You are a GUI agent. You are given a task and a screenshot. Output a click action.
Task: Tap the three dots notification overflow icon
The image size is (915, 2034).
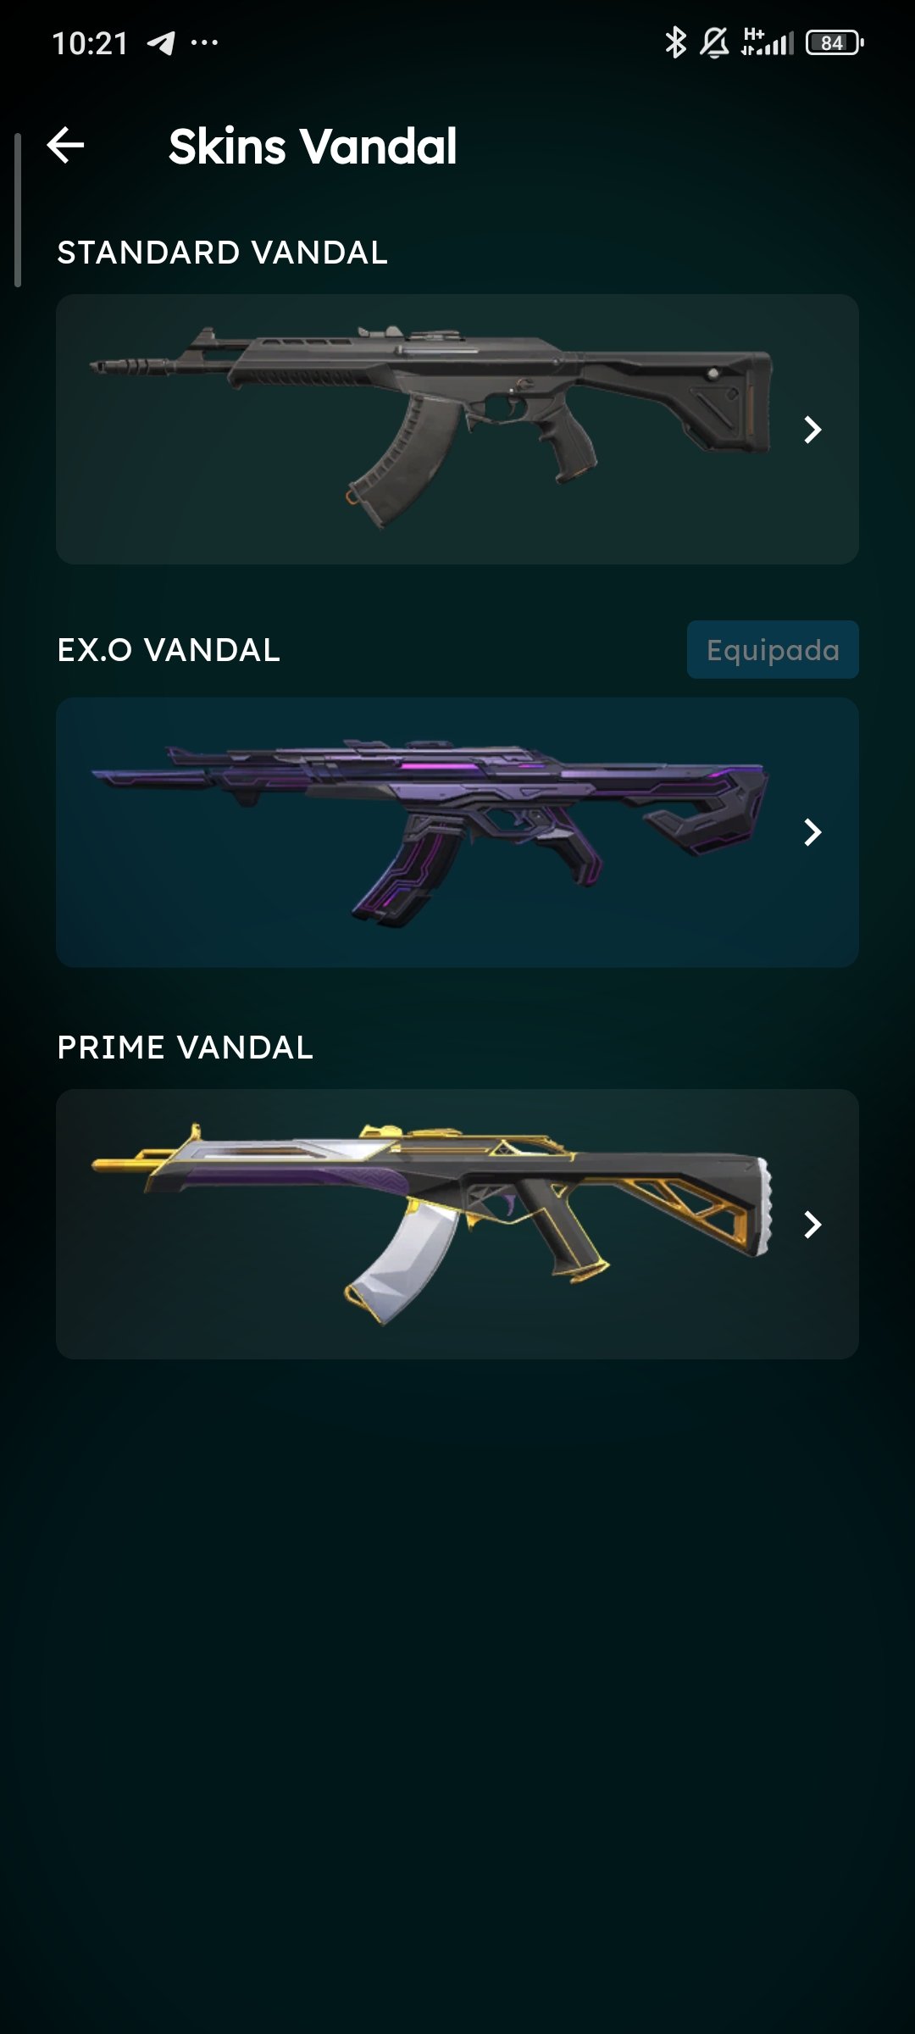point(204,42)
